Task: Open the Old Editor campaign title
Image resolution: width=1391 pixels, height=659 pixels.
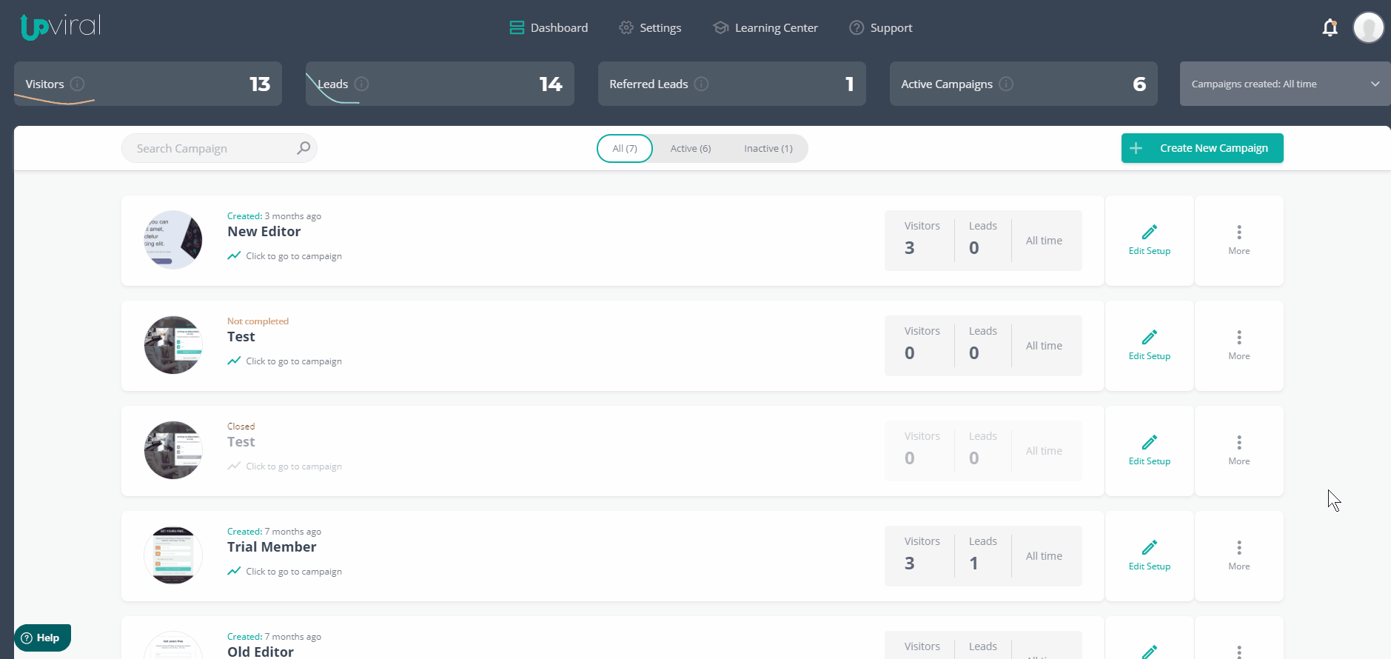Action: (260, 652)
